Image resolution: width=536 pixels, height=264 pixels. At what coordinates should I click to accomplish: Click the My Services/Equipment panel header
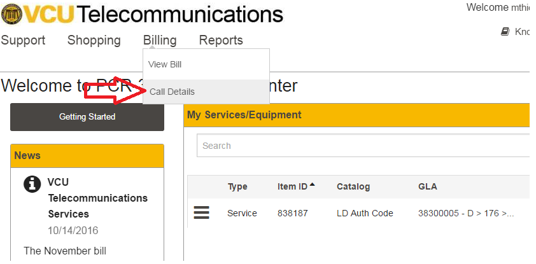pyautogui.click(x=356, y=115)
